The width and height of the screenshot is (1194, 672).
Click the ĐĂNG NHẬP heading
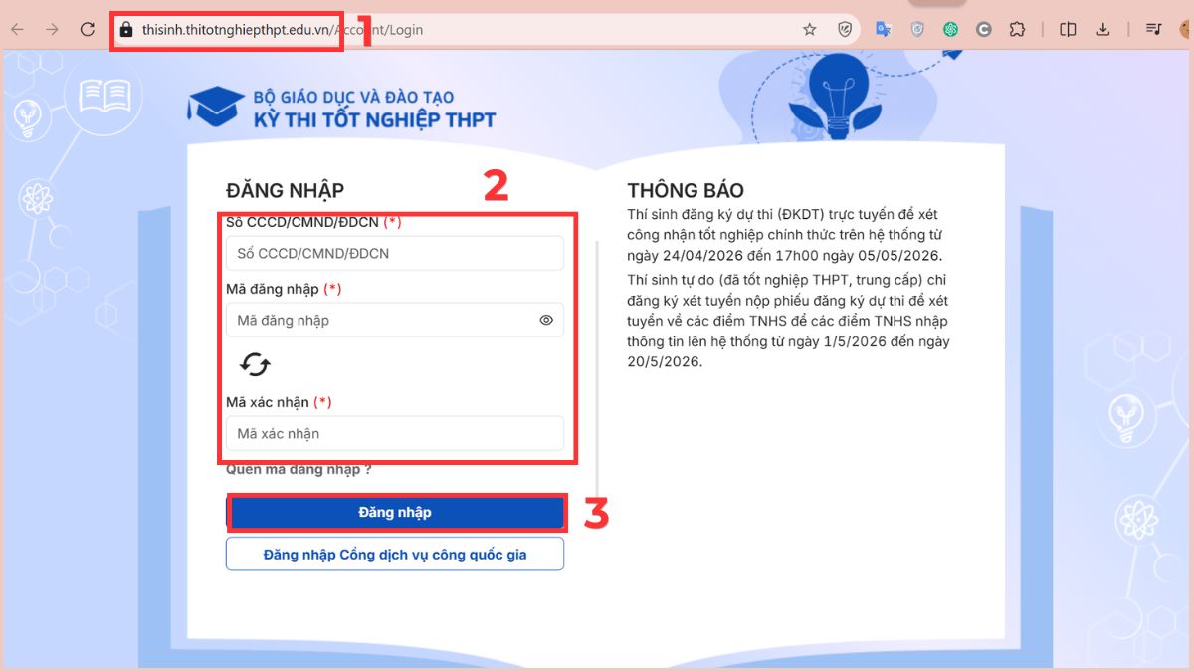pyautogui.click(x=285, y=191)
